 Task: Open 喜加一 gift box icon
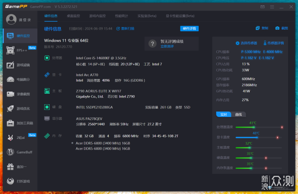(x=10, y=167)
